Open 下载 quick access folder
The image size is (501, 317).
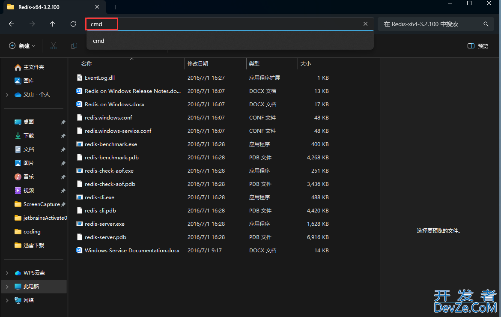coord(24,136)
